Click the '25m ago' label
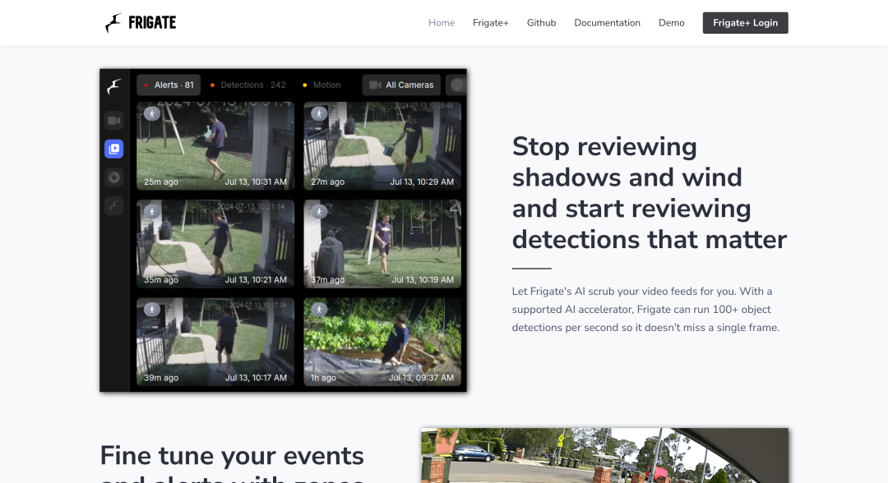The width and height of the screenshot is (888, 483). click(161, 182)
